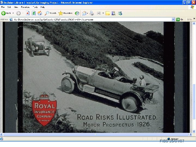This screenshot has width=196, height=147.
Task: Click the Forward arrow button
Action: 19,13
